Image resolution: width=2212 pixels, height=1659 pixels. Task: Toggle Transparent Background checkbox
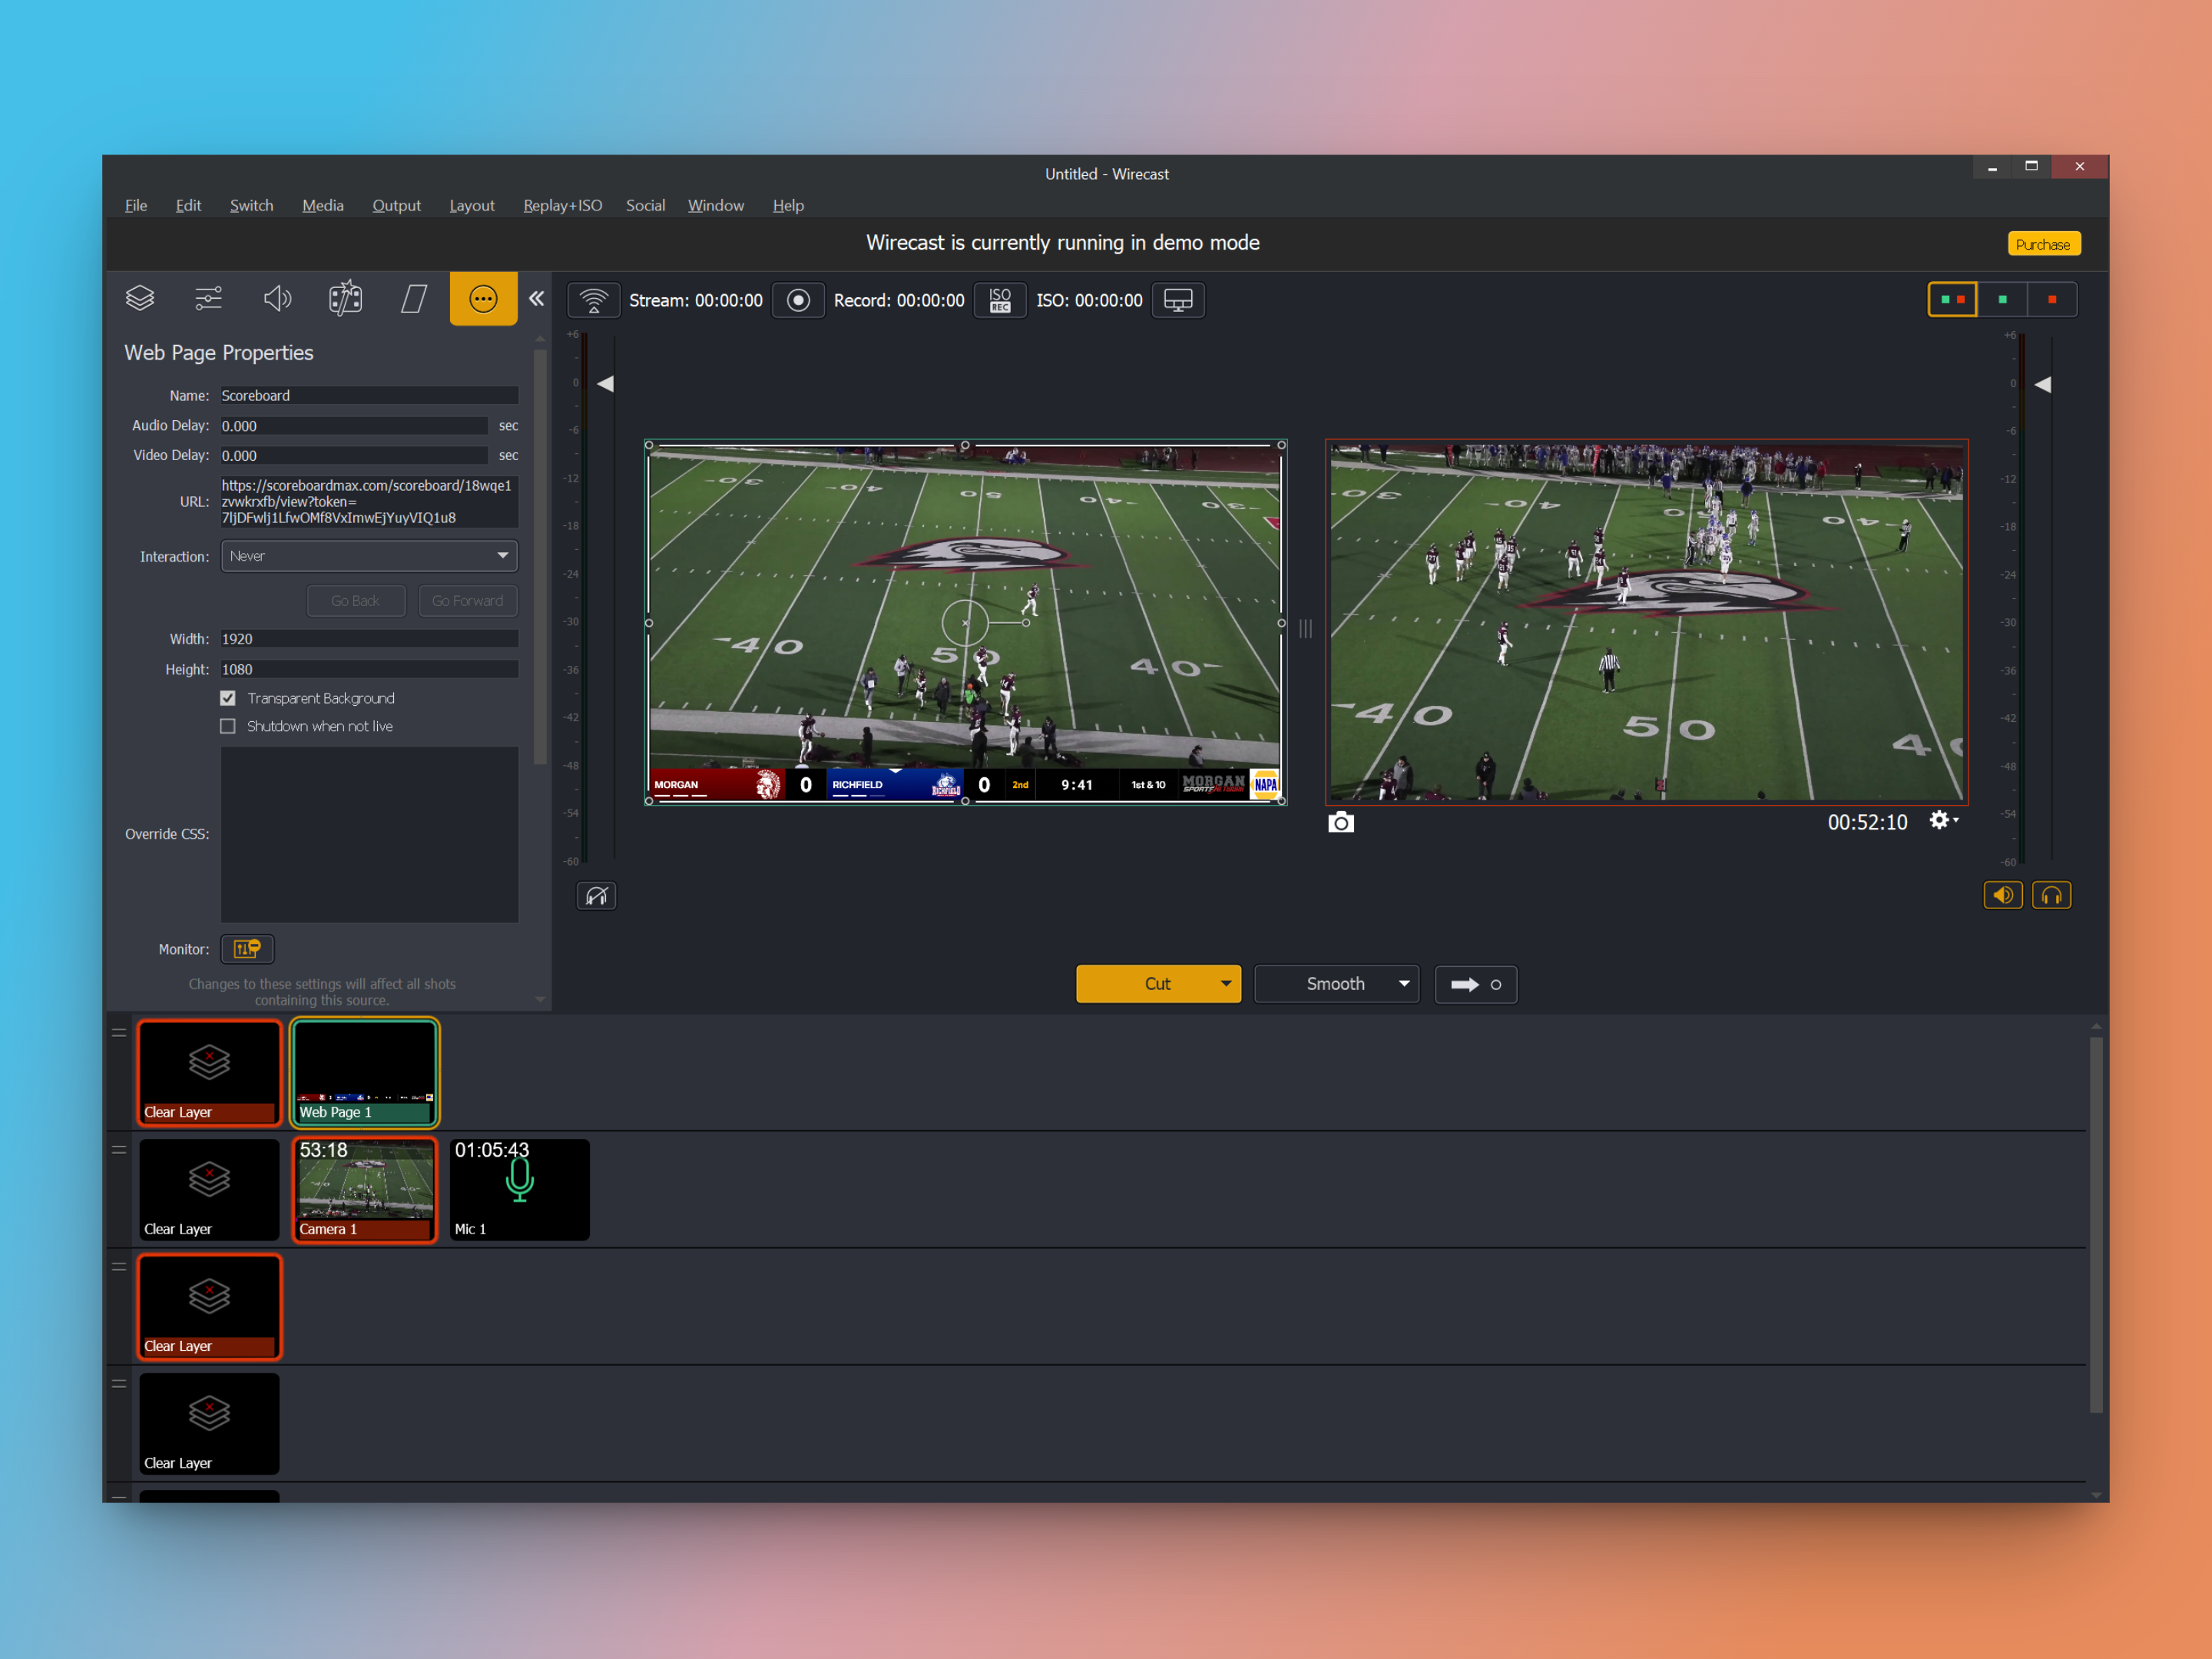click(x=228, y=698)
